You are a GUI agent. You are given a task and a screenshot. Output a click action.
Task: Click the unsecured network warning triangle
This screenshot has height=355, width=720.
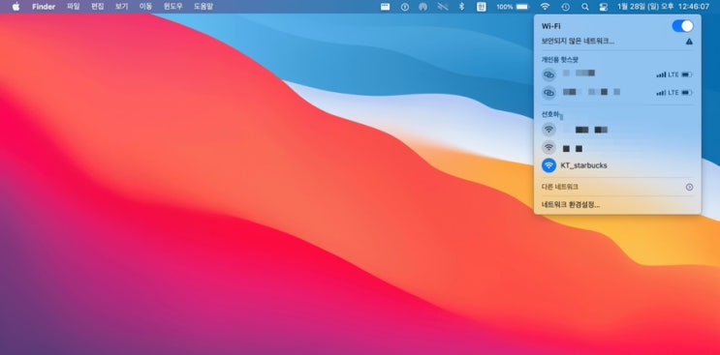click(x=689, y=42)
